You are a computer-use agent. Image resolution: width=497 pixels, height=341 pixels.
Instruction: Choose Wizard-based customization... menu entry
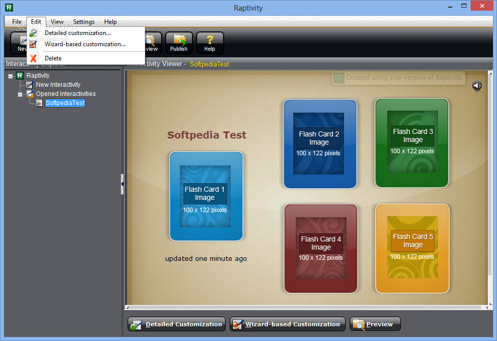click(85, 44)
